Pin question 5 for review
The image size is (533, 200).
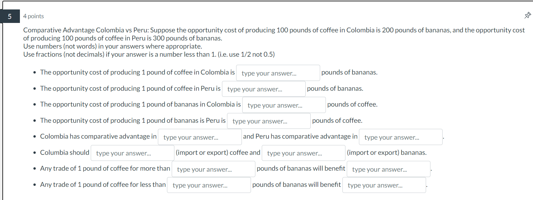click(x=527, y=15)
